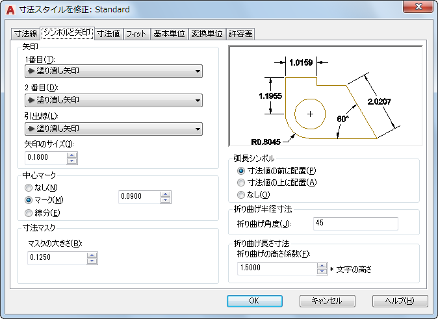438x319 pixels.
Task: Open the 2番目(D) arrowhead dropdown
Action: pos(114,100)
